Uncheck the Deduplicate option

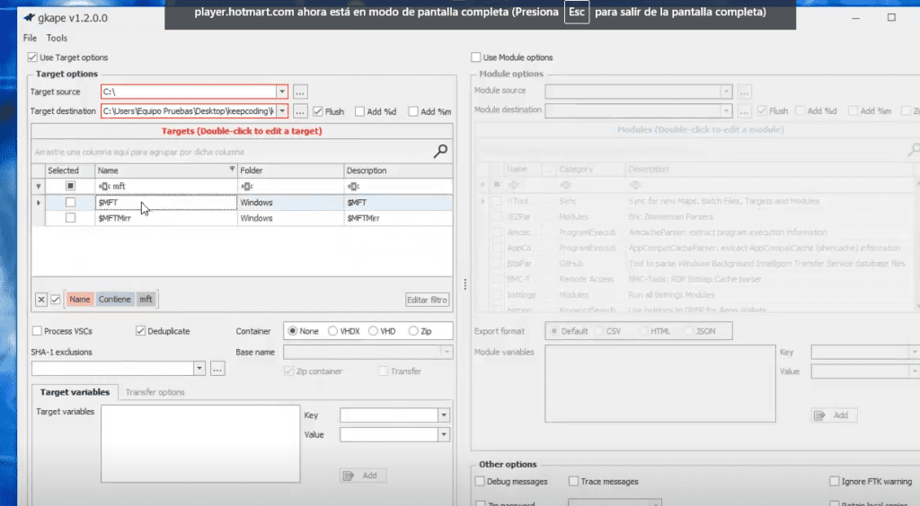140,331
